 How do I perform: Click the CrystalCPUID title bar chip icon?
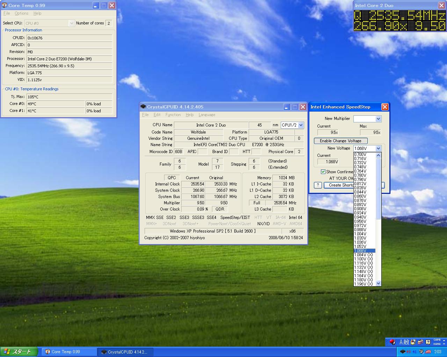pyautogui.click(x=143, y=107)
